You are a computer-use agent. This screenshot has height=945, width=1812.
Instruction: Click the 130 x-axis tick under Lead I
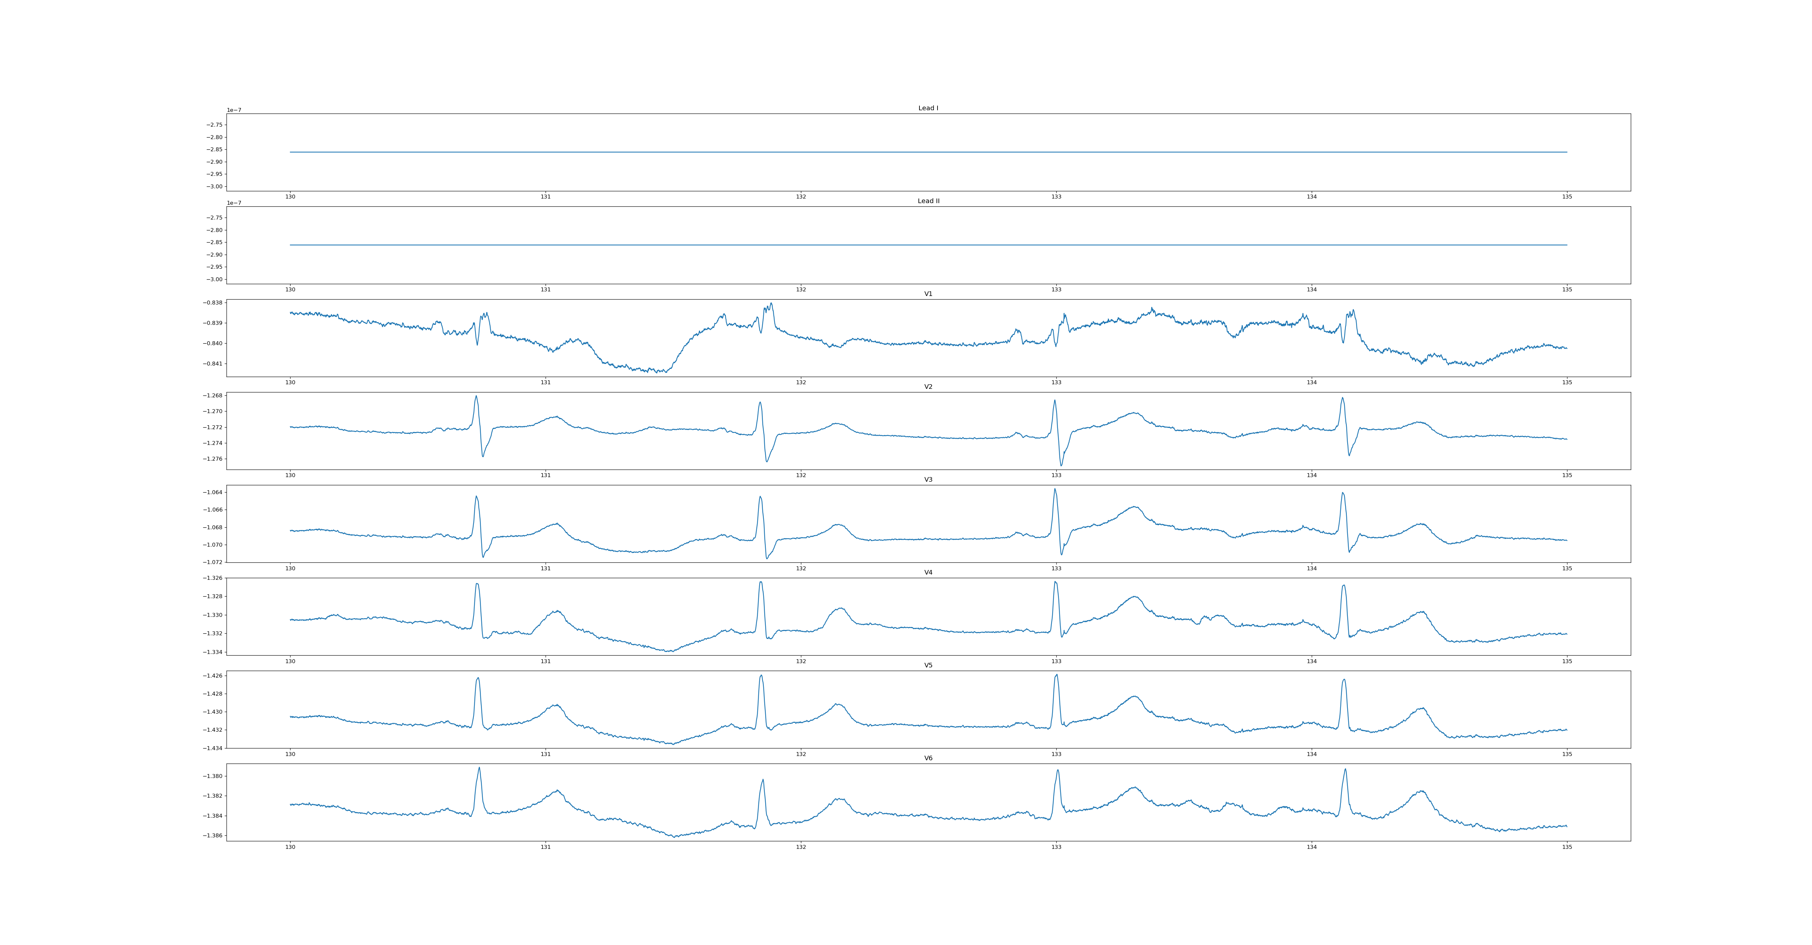pyautogui.click(x=290, y=197)
